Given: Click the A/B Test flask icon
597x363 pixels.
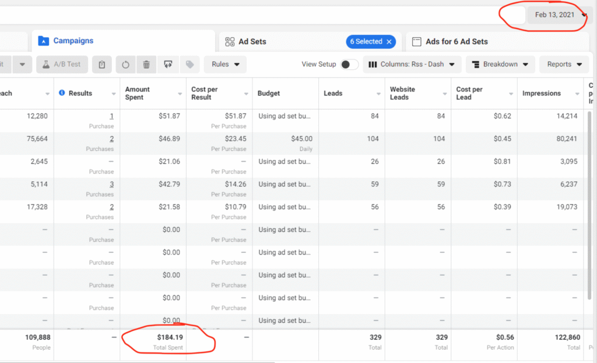Looking at the screenshot, I should coord(46,64).
